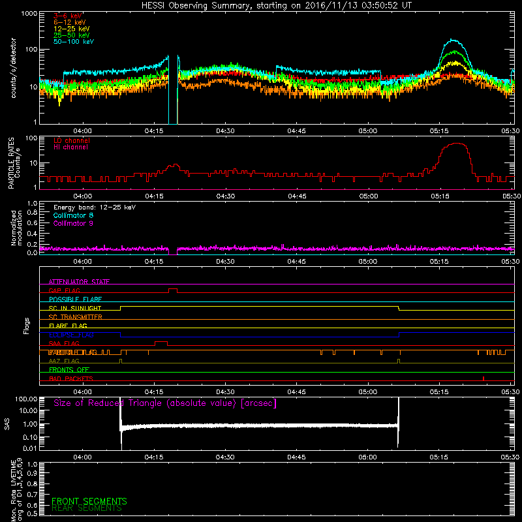Click the '05:00' time label under flags plot
Screen dimensions: 522x522
click(x=368, y=392)
